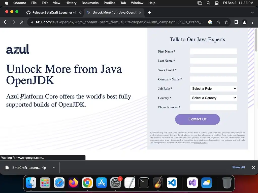The height and width of the screenshot is (193, 258).
Task: Click the page vertical scrollbar
Action: 256,40
